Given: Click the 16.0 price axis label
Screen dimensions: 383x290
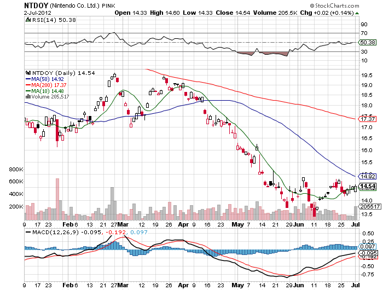Looking at the screenshot, I should (x=367, y=150).
